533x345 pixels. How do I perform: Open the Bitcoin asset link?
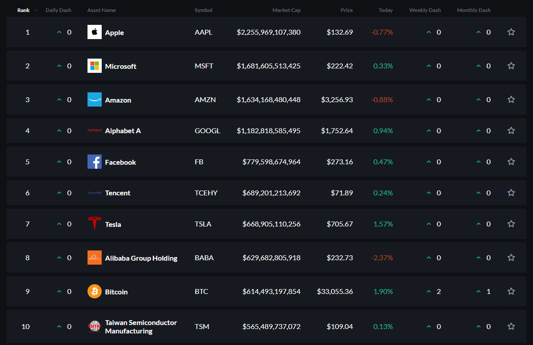pyautogui.click(x=116, y=292)
